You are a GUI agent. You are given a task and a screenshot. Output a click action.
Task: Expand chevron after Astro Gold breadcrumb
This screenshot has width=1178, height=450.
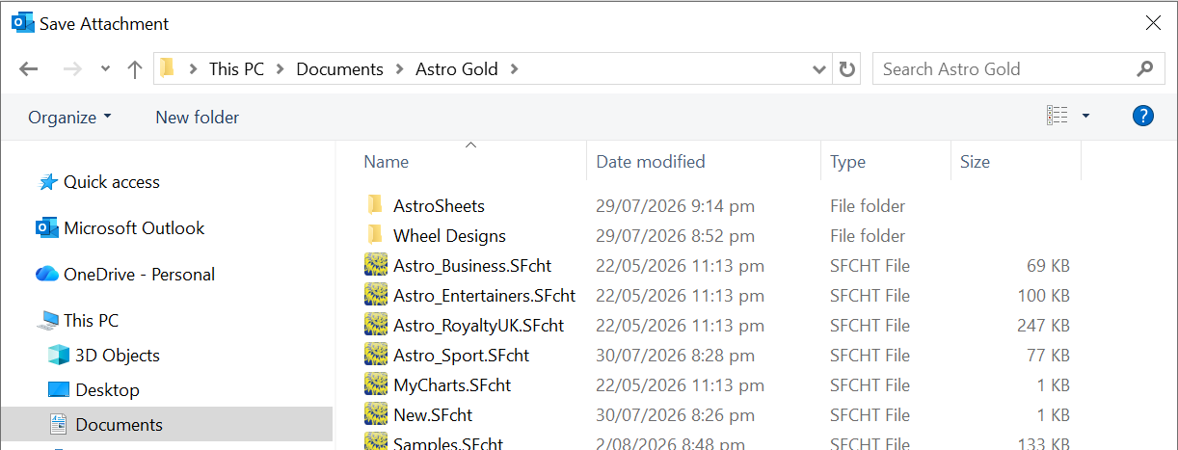pos(514,69)
